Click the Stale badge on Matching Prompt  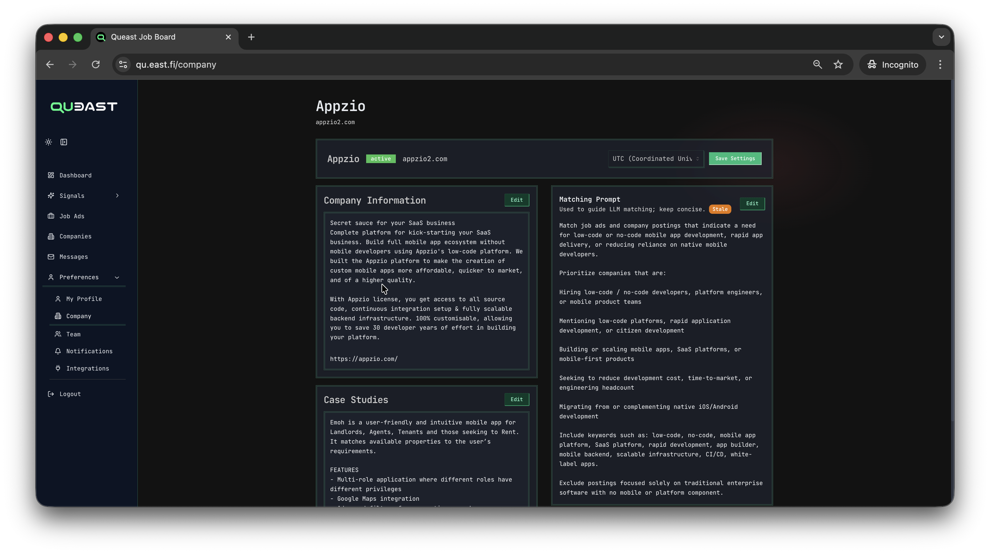(720, 209)
